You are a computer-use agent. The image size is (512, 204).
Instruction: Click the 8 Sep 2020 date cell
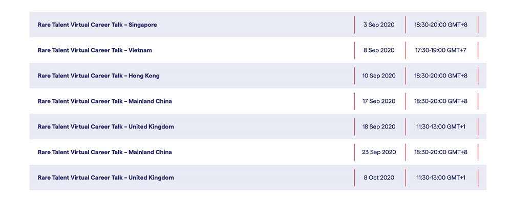[379, 50]
